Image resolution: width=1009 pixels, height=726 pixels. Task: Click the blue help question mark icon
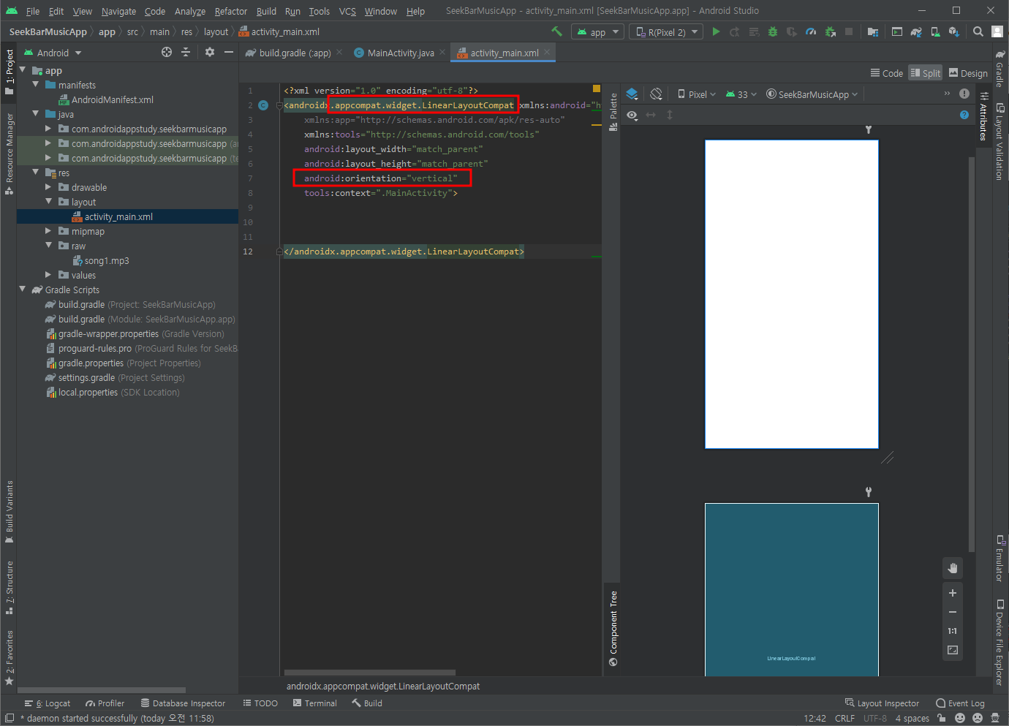(964, 114)
